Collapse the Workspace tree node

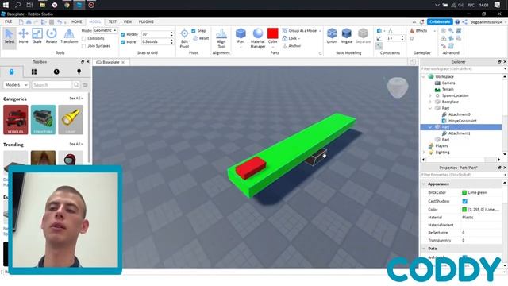pyautogui.click(x=424, y=77)
